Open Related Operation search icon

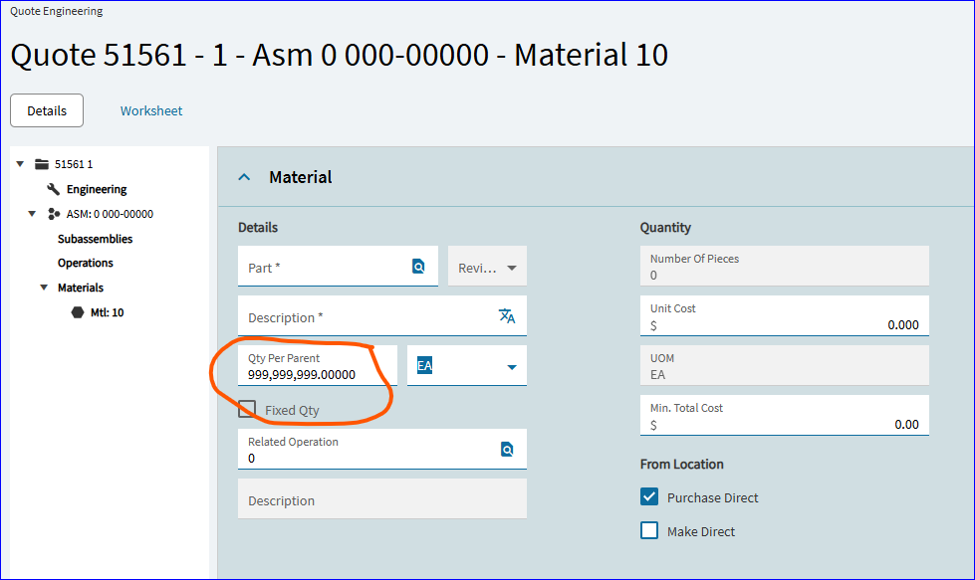coord(507,449)
